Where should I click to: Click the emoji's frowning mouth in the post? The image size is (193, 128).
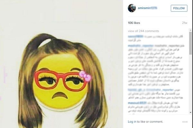click(x=60, y=95)
